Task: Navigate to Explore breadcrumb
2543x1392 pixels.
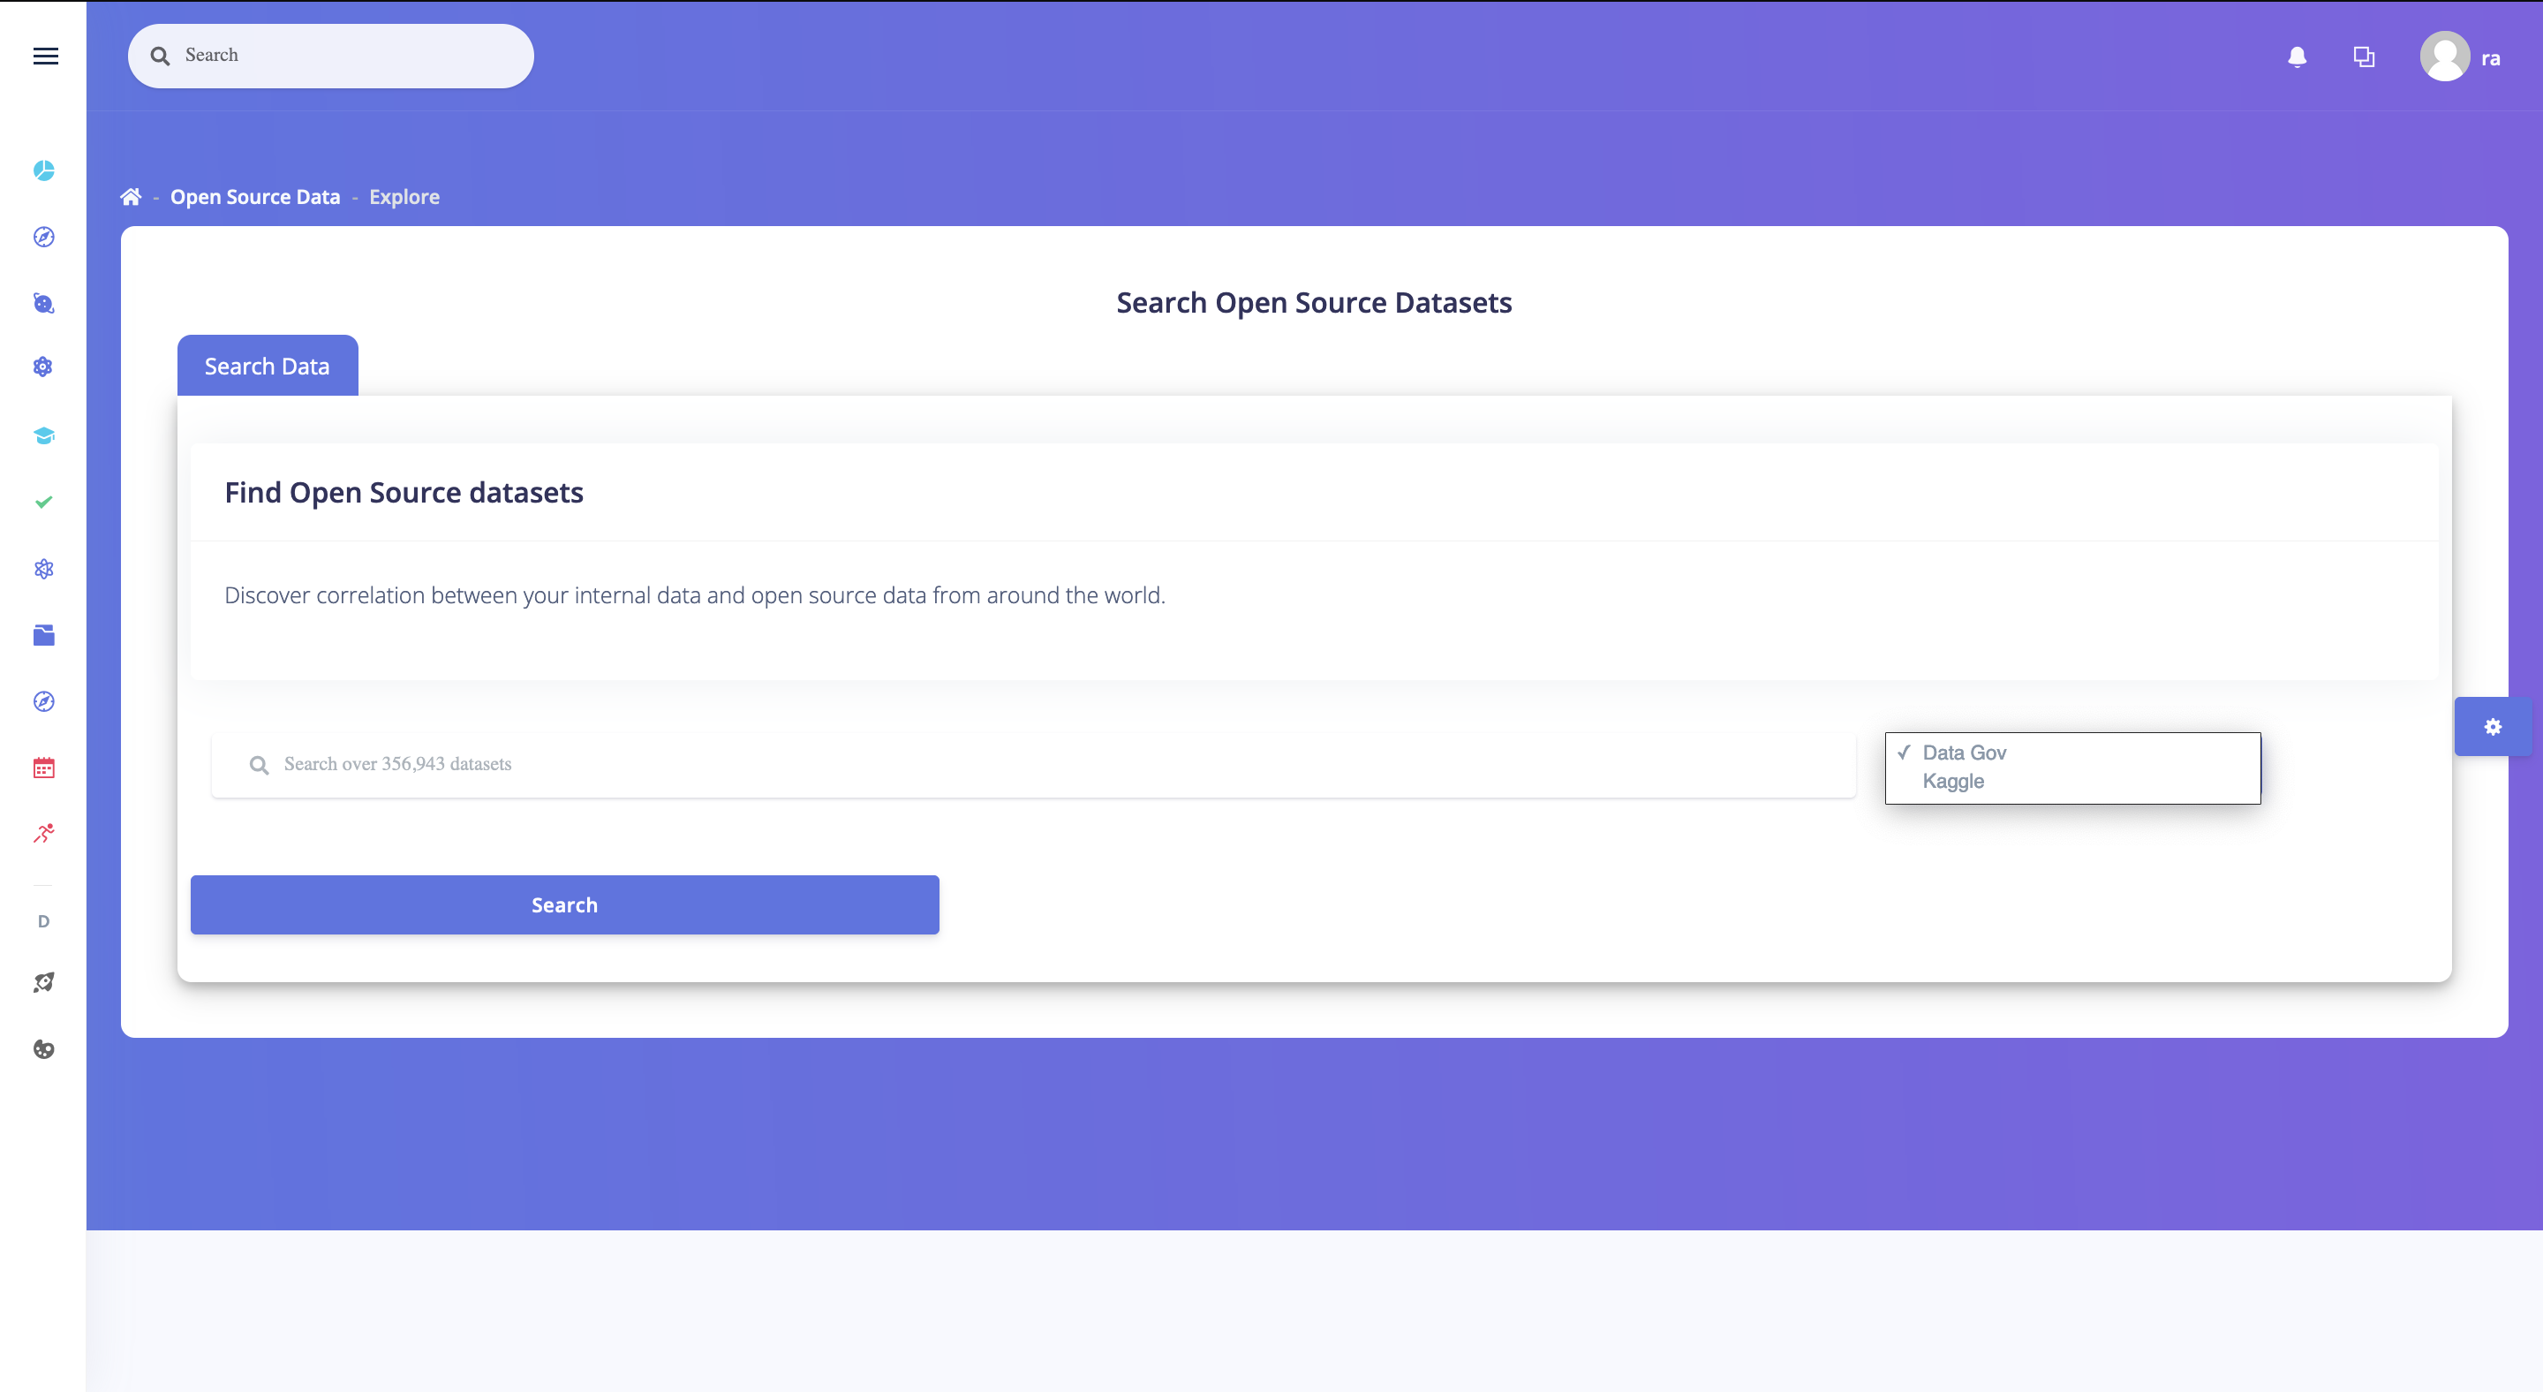Action: click(404, 197)
